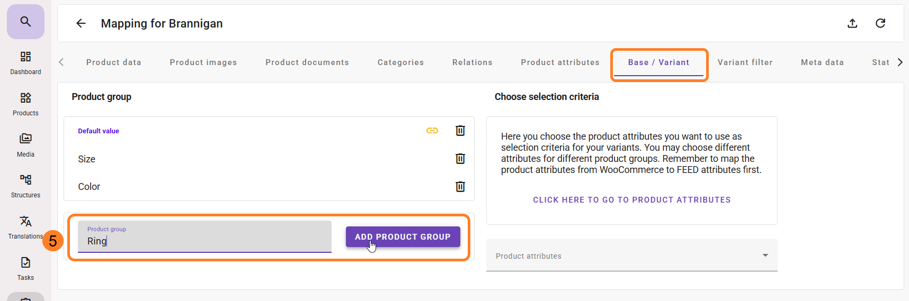
Task: Click the refresh icon in header
Action: coord(880,23)
